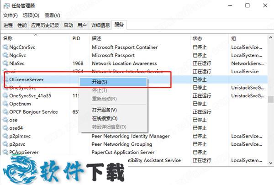Click description Network Location Awareness

pyautogui.click(x=124, y=63)
